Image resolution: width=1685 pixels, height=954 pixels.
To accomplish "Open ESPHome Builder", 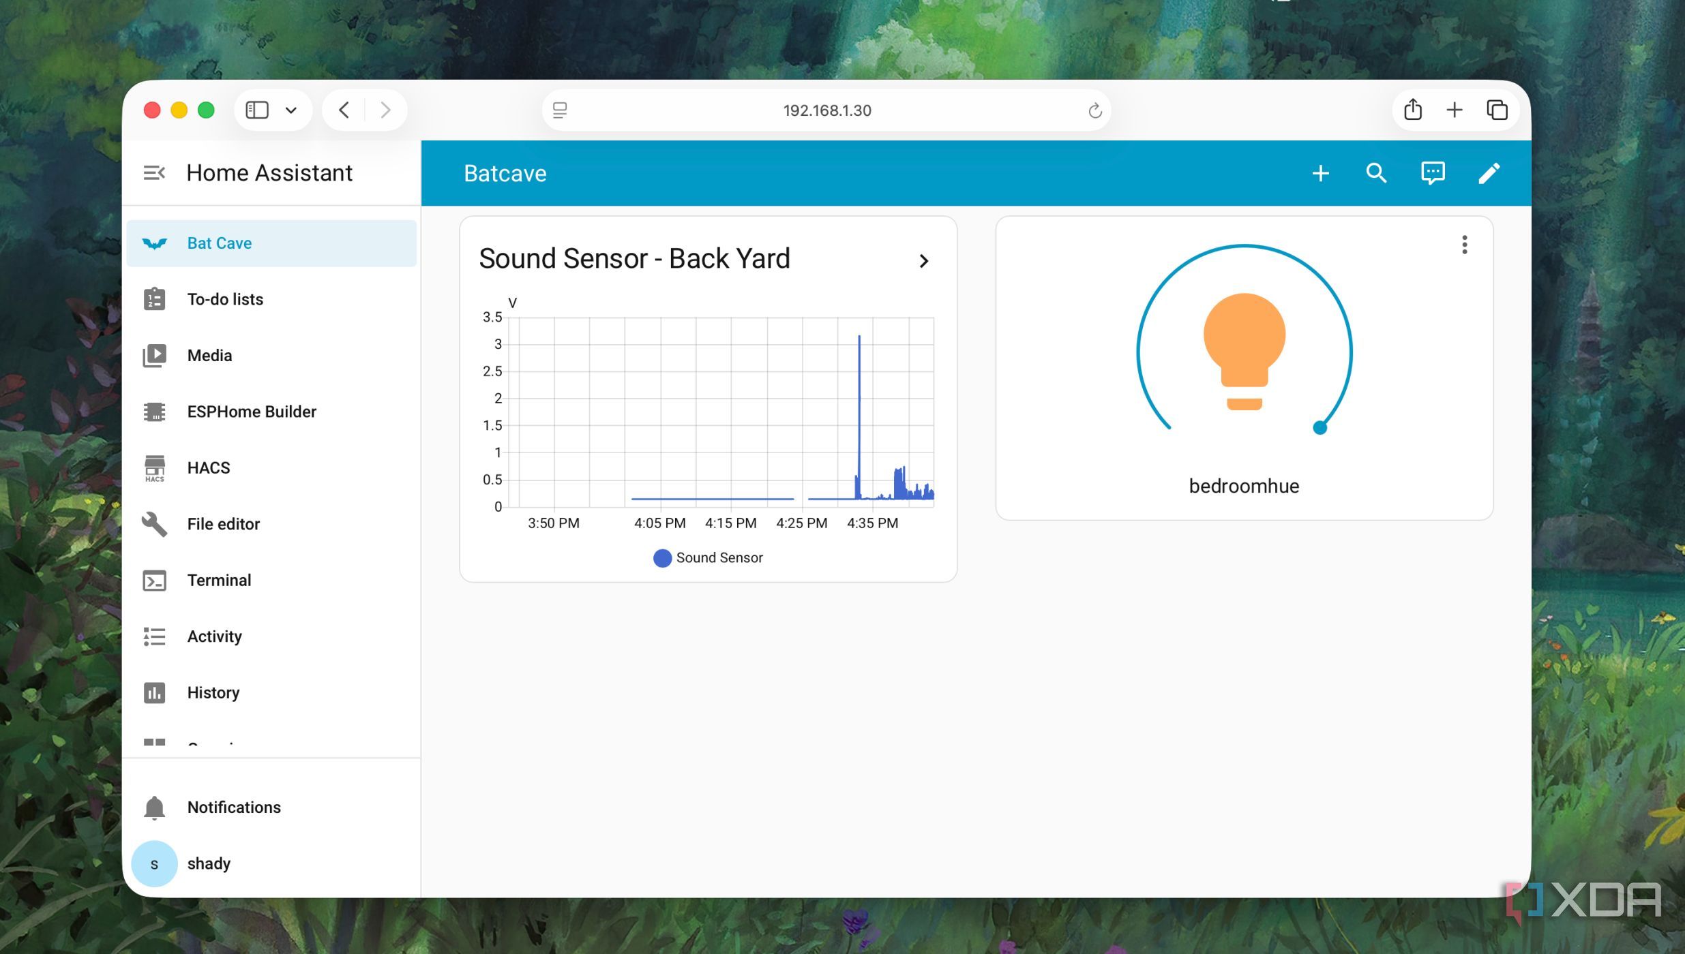I will click(x=271, y=412).
